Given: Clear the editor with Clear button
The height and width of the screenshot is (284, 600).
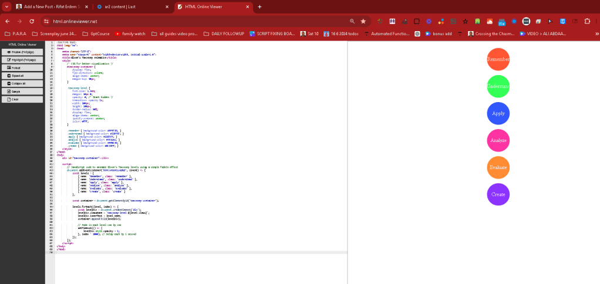Looking at the screenshot, I should pos(22,99).
